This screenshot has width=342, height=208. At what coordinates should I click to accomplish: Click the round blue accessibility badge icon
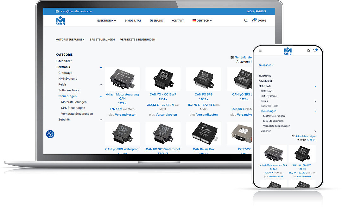coord(50,134)
